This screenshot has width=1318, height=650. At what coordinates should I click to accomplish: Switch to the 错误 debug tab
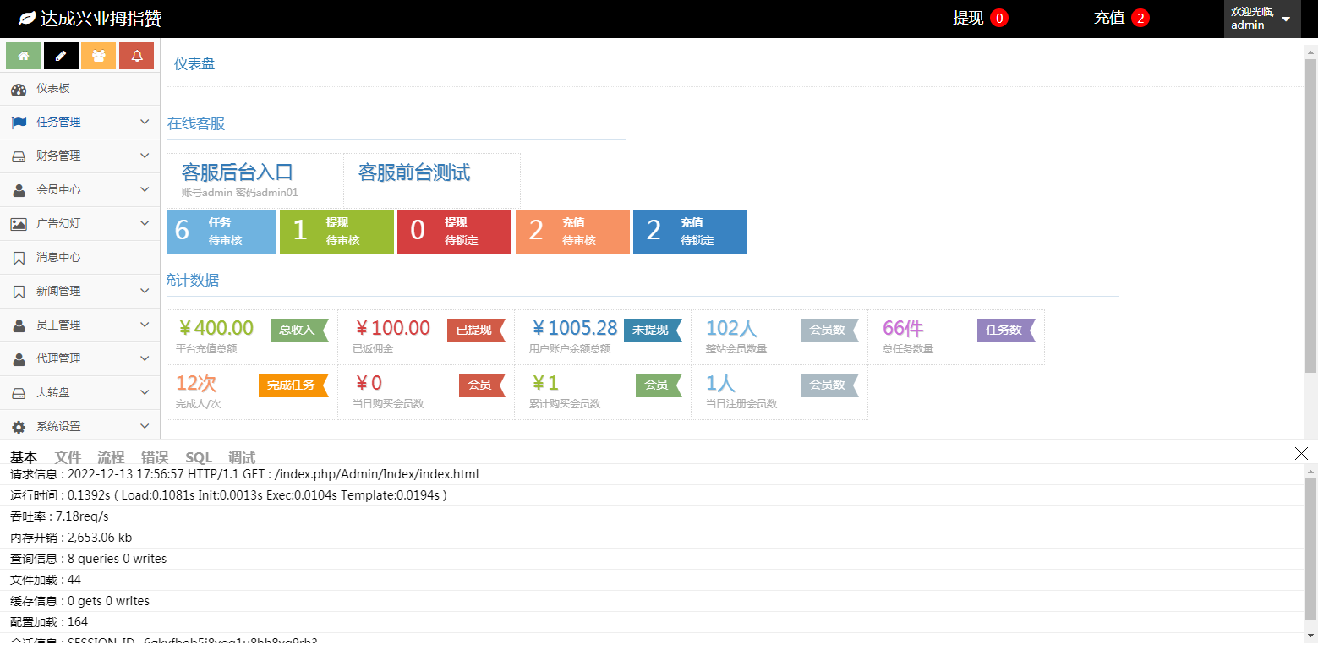(155, 457)
